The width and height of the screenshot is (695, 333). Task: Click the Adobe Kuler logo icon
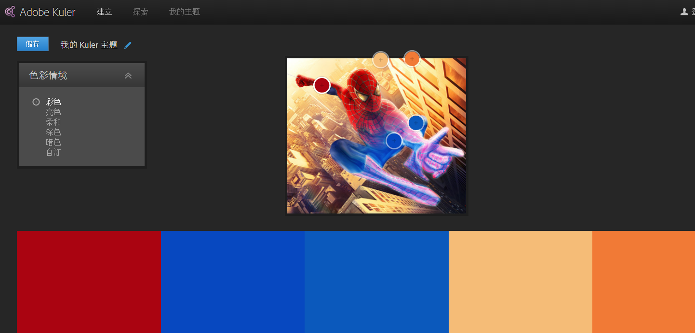(x=10, y=12)
